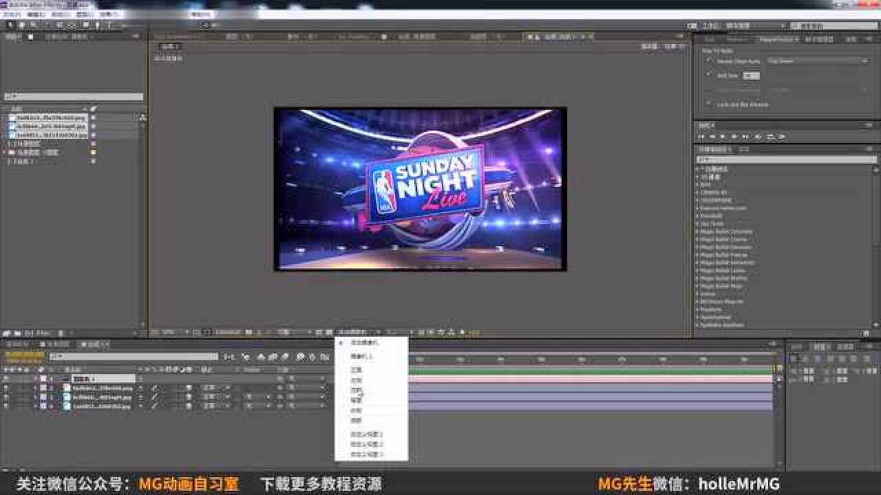This screenshot has height=495, width=881.
Task: Toggle the frame blending icon in timeline
Action: coord(273,357)
